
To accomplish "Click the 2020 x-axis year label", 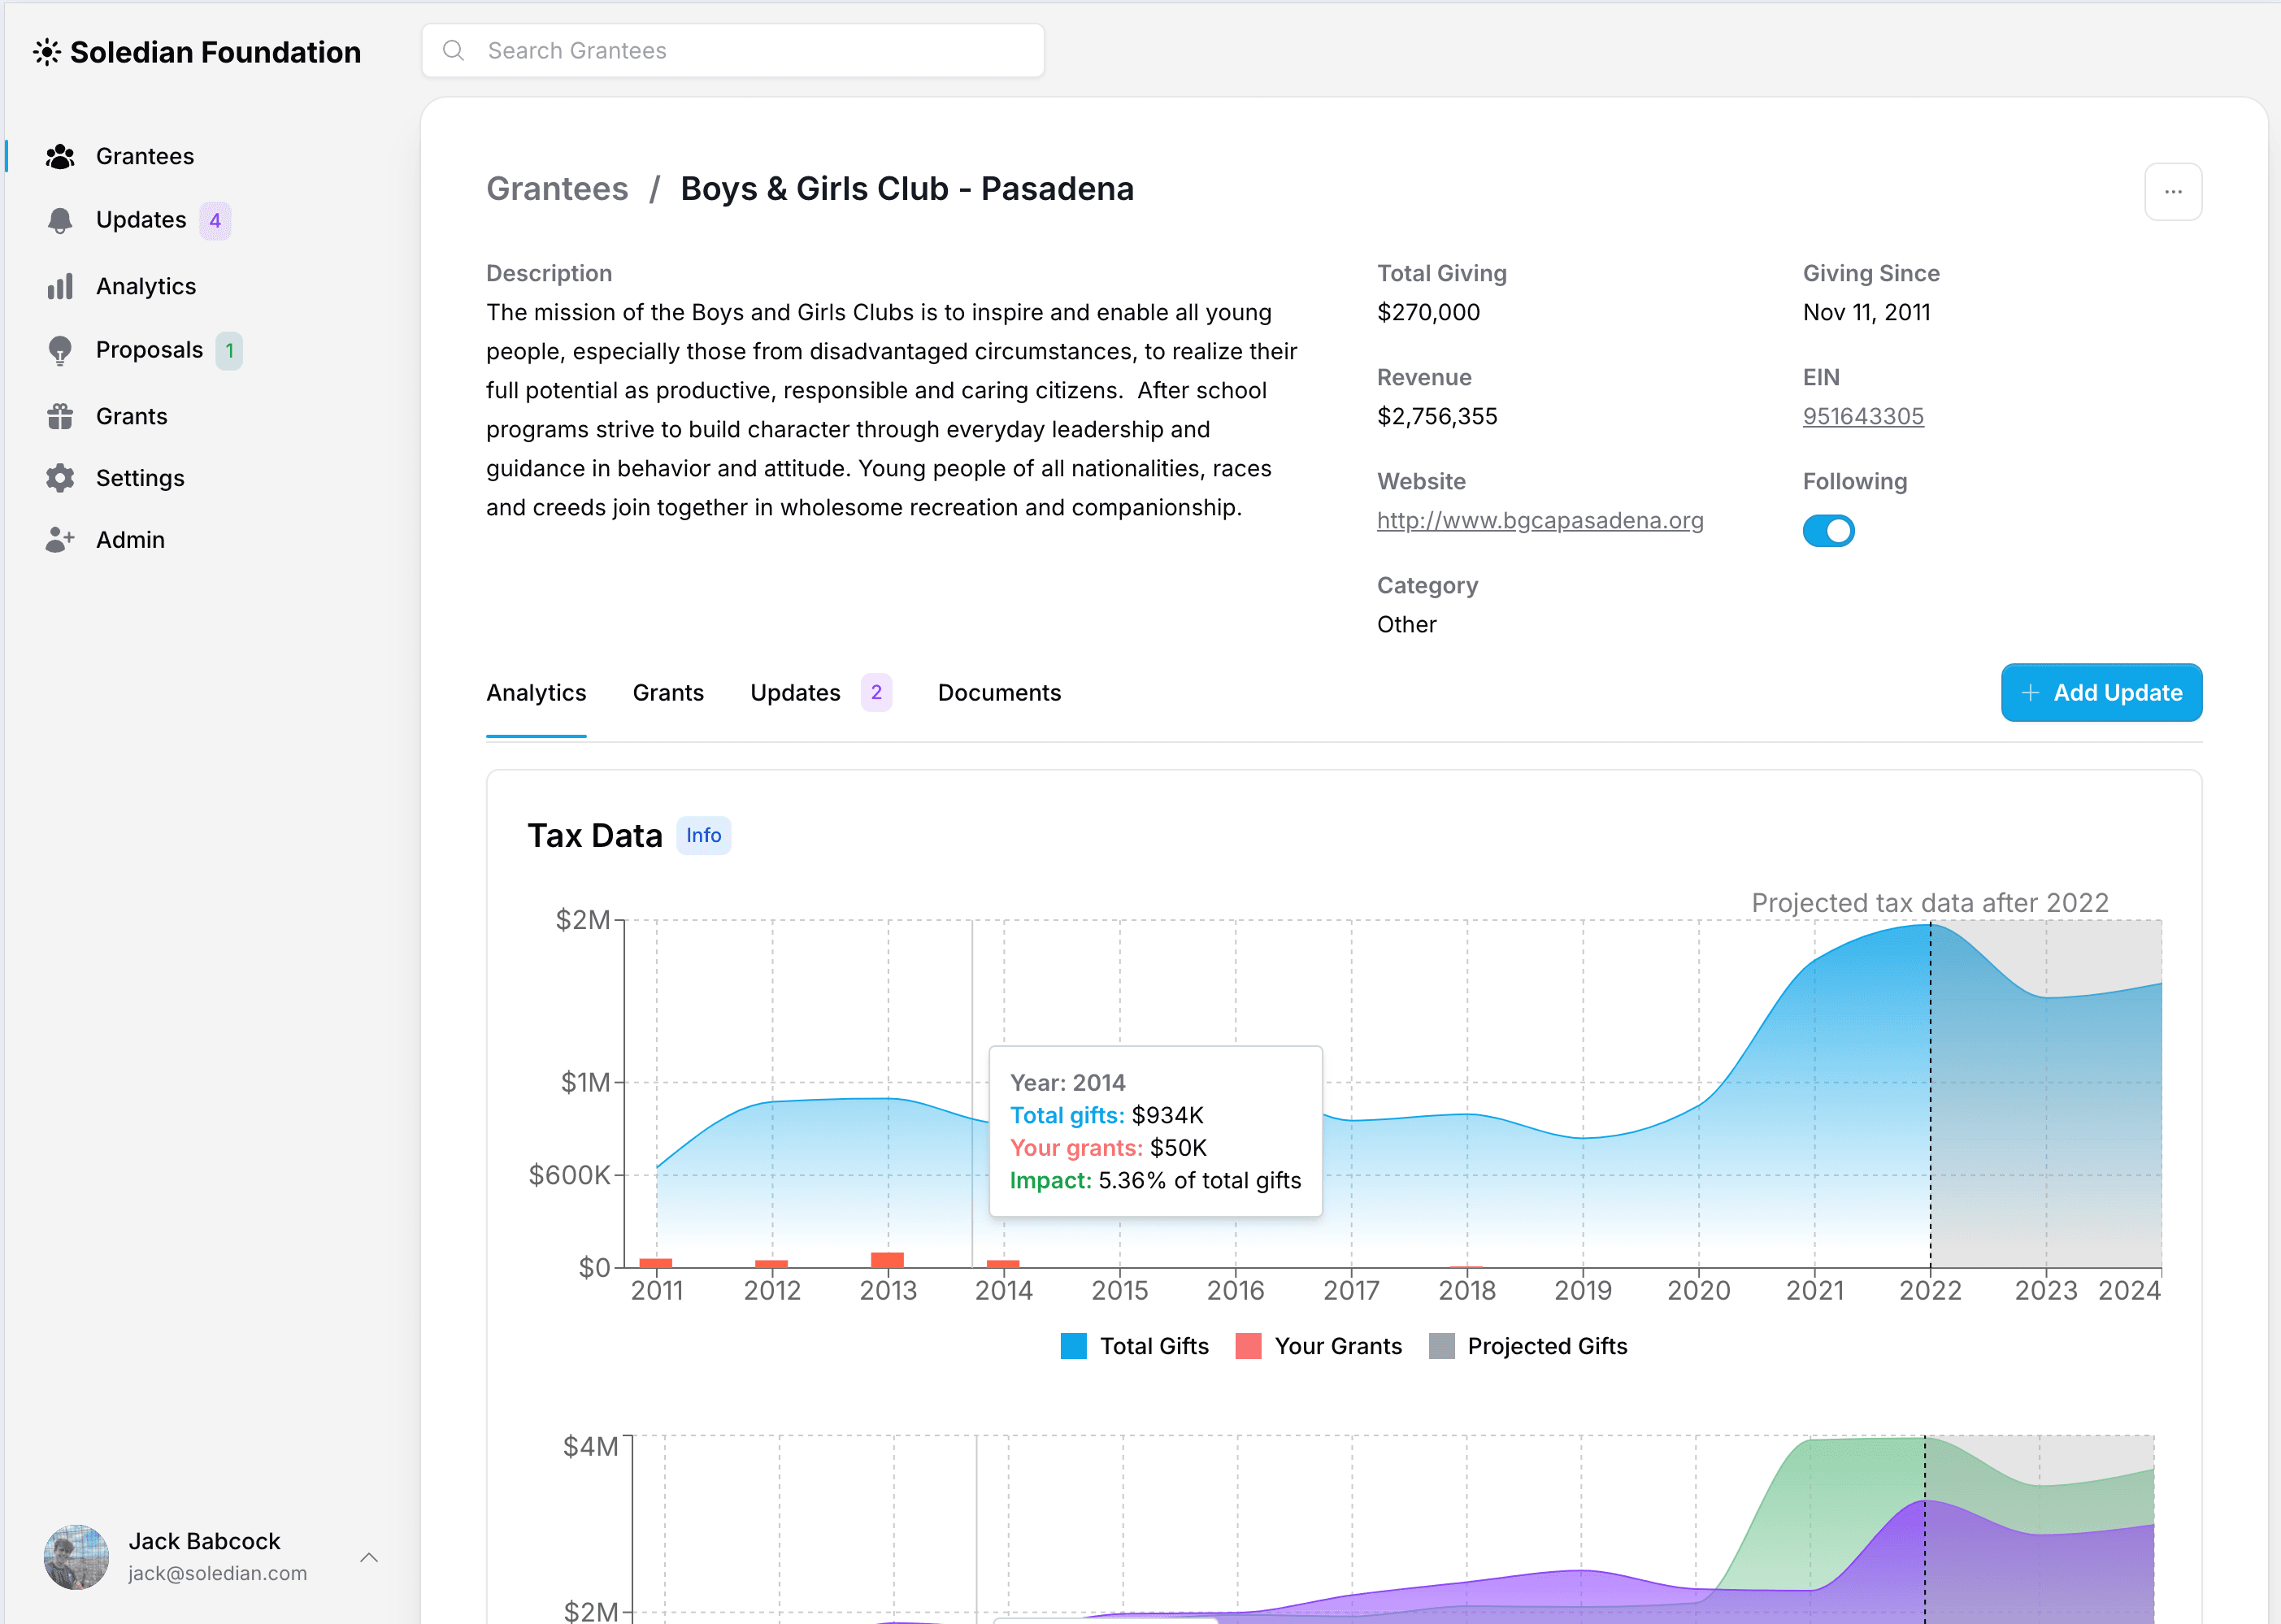I will point(1698,1290).
